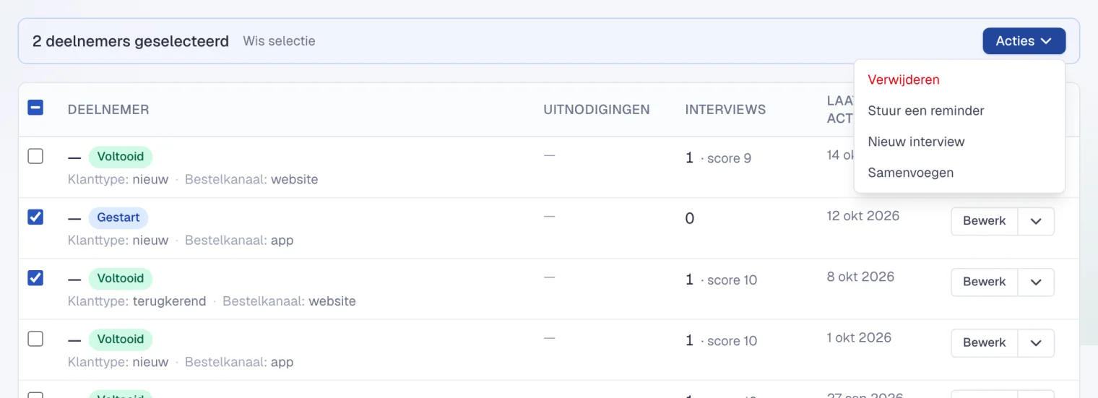Viewport: 1098px width, 398px height.
Task: Click Voltooid badge in terugkerend row
Action: (121, 278)
